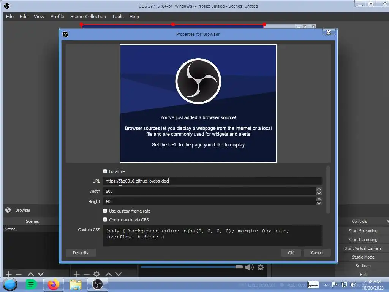Open the Action Center flag icon
389x292 pixels.
[335, 284]
